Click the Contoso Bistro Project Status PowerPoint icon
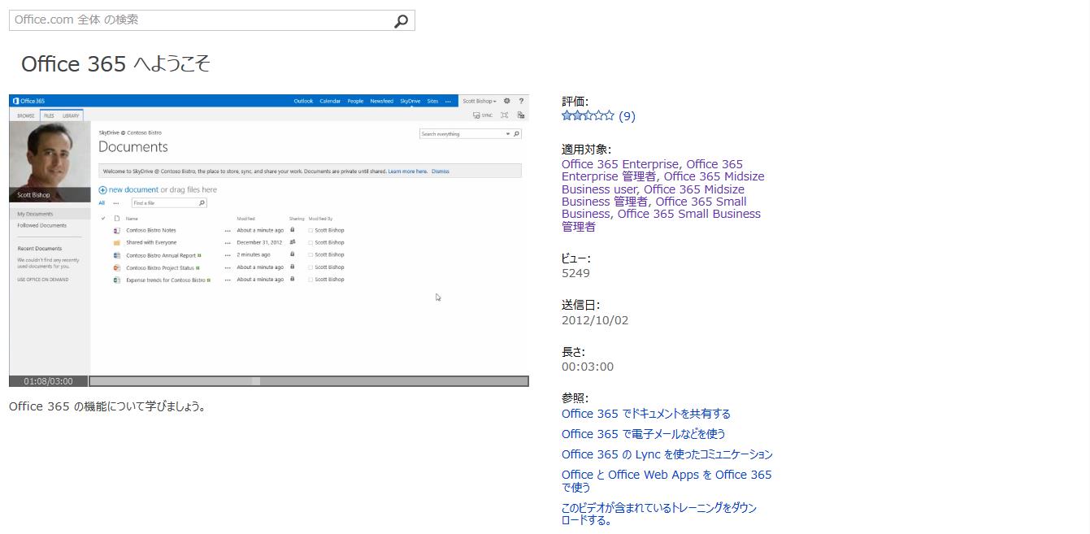The image size is (1090, 534). click(117, 267)
